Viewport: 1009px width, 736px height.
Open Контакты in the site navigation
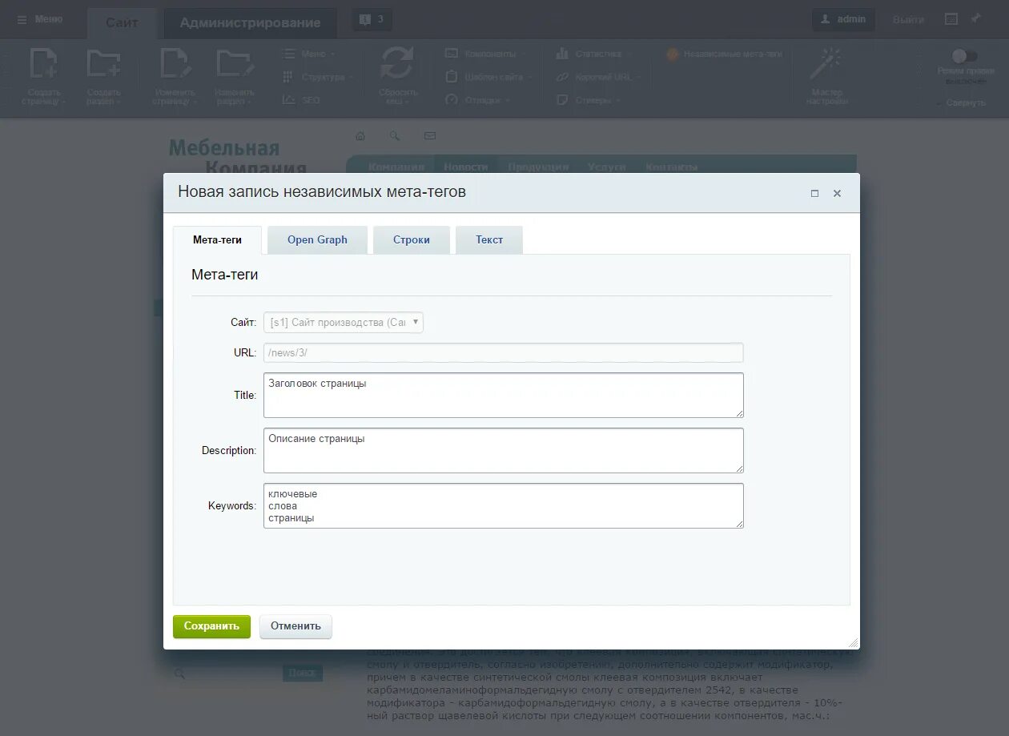tap(671, 167)
